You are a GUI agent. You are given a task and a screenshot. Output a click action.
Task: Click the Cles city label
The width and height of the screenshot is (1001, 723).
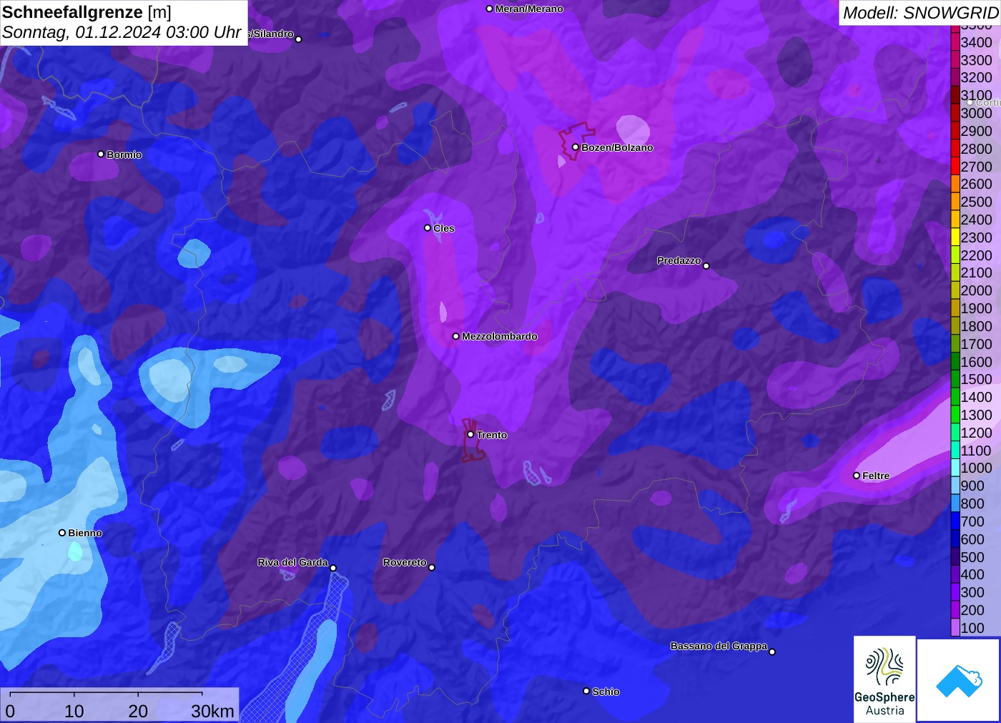444,228
